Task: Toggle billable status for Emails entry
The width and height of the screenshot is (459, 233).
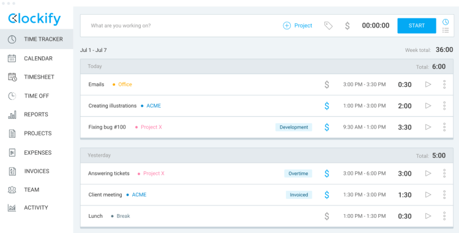Action: [x=327, y=84]
